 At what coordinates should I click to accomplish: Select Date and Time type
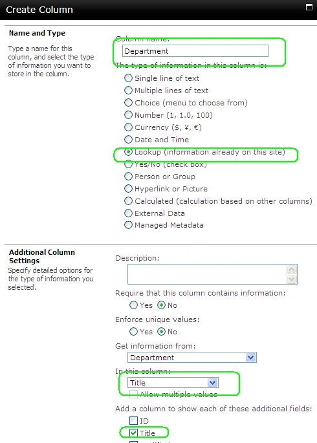(x=128, y=140)
